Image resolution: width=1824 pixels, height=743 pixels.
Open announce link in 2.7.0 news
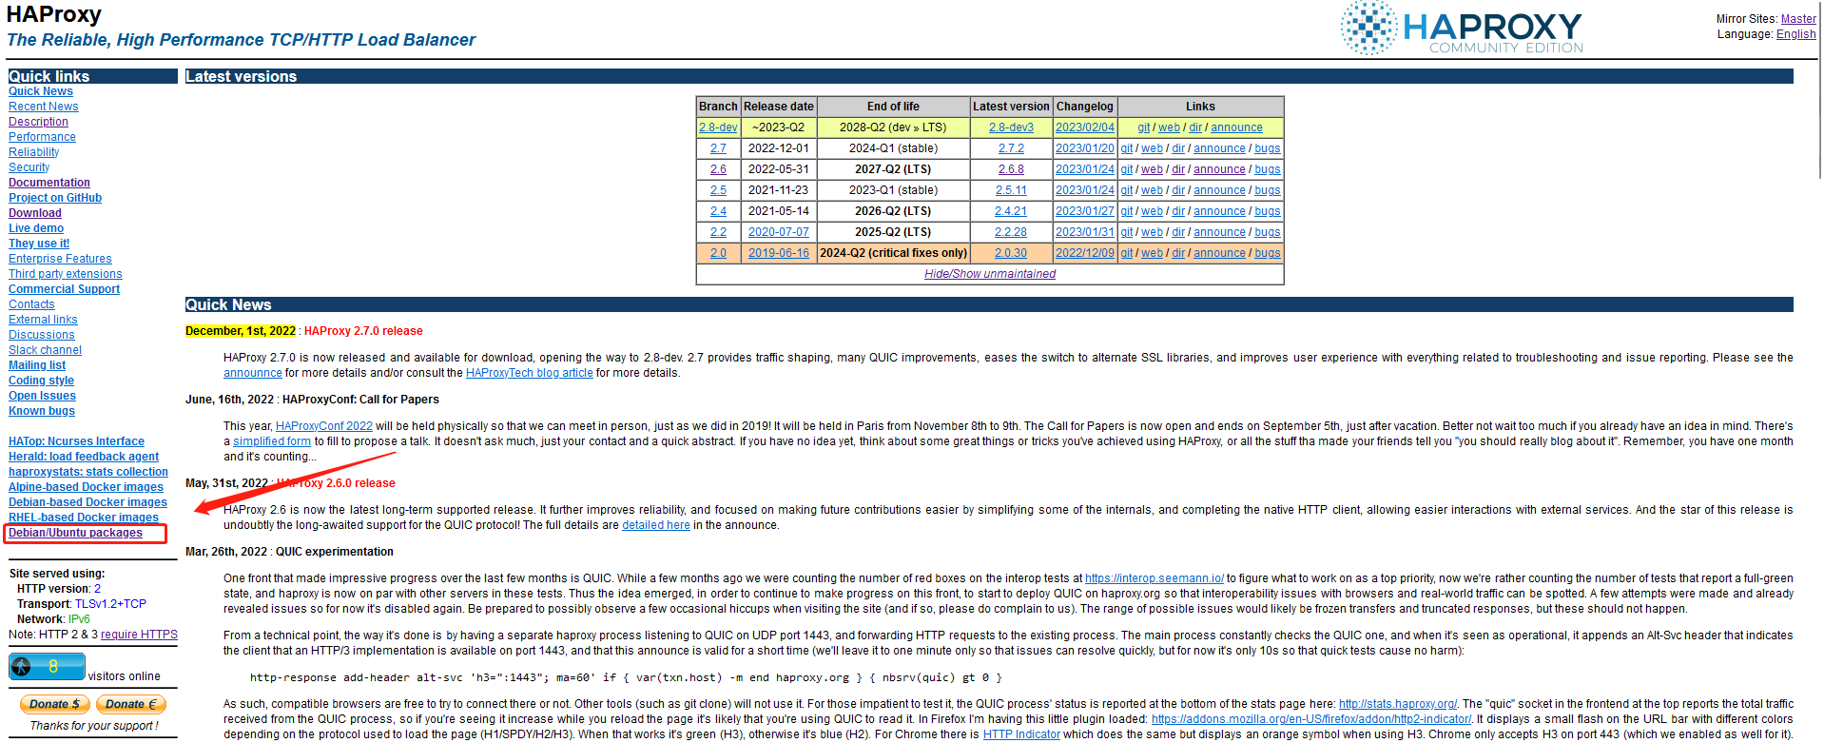point(253,373)
